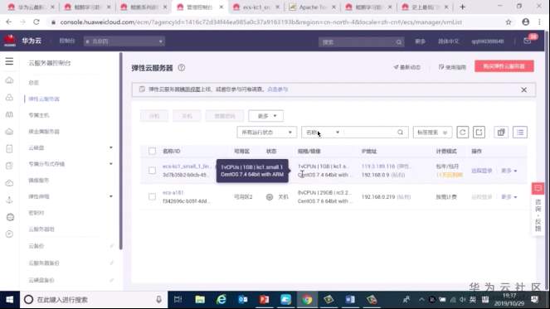Click the sidebar vertical scrollbar

(x=120, y=151)
